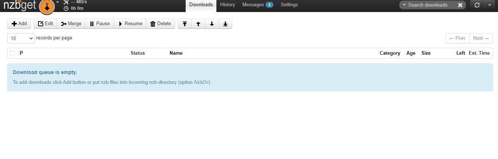Click the NzbDir option text
This screenshot has height=159, width=498.
point(201,82)
